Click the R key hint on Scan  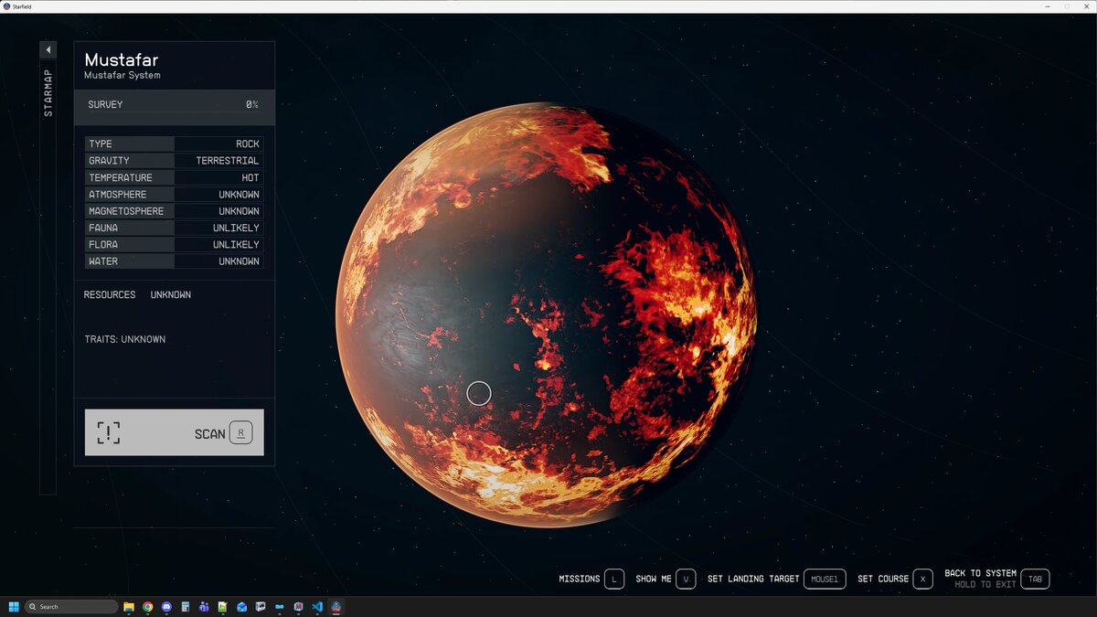(240, 433)
